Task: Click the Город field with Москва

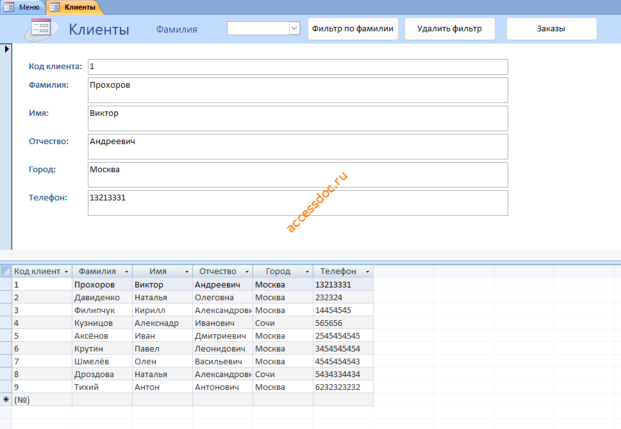Action: tap(298, 175)
